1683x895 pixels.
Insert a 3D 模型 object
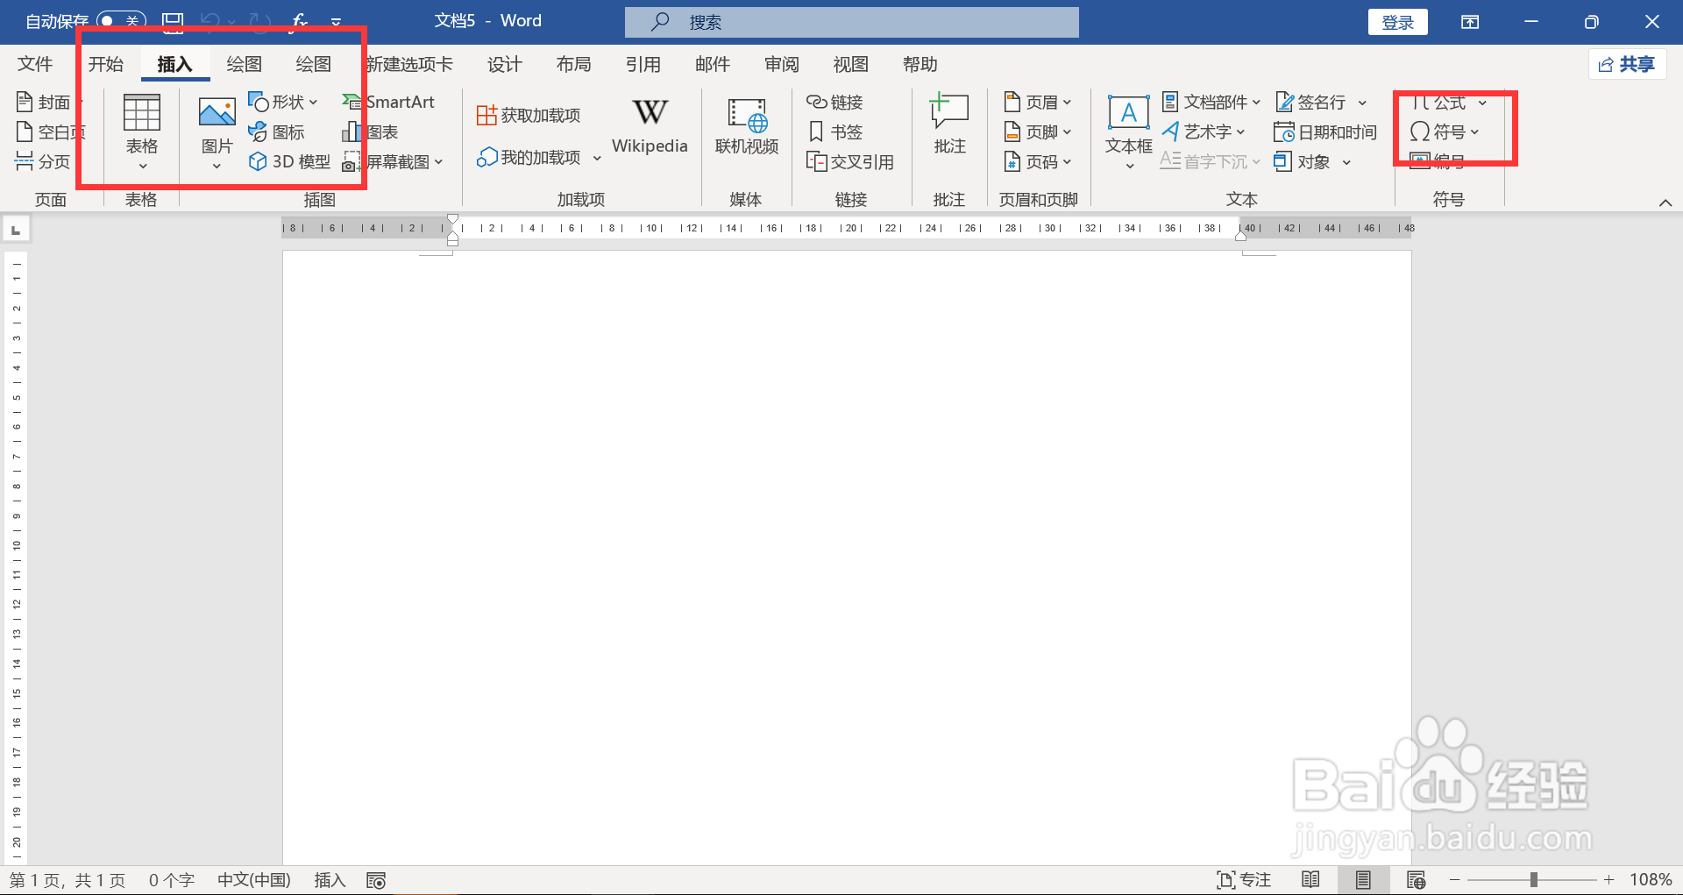[289, 162]
